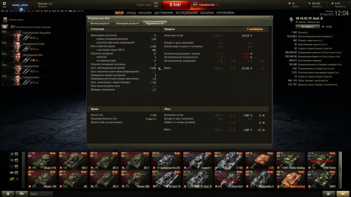The image size is (351, 197).
Task: Select the Leopard 1 tank
Action: (197, 161)
